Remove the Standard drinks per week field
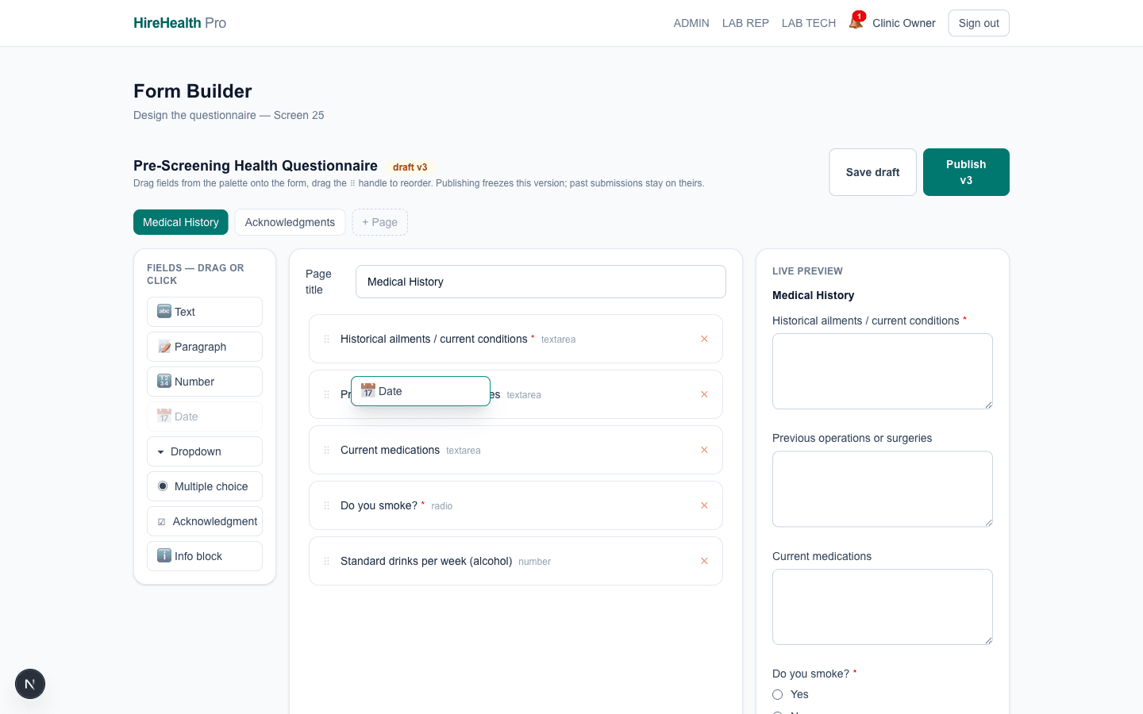Screen dimensions: 1143x714 pyautogui.click(x=704, y=561)
